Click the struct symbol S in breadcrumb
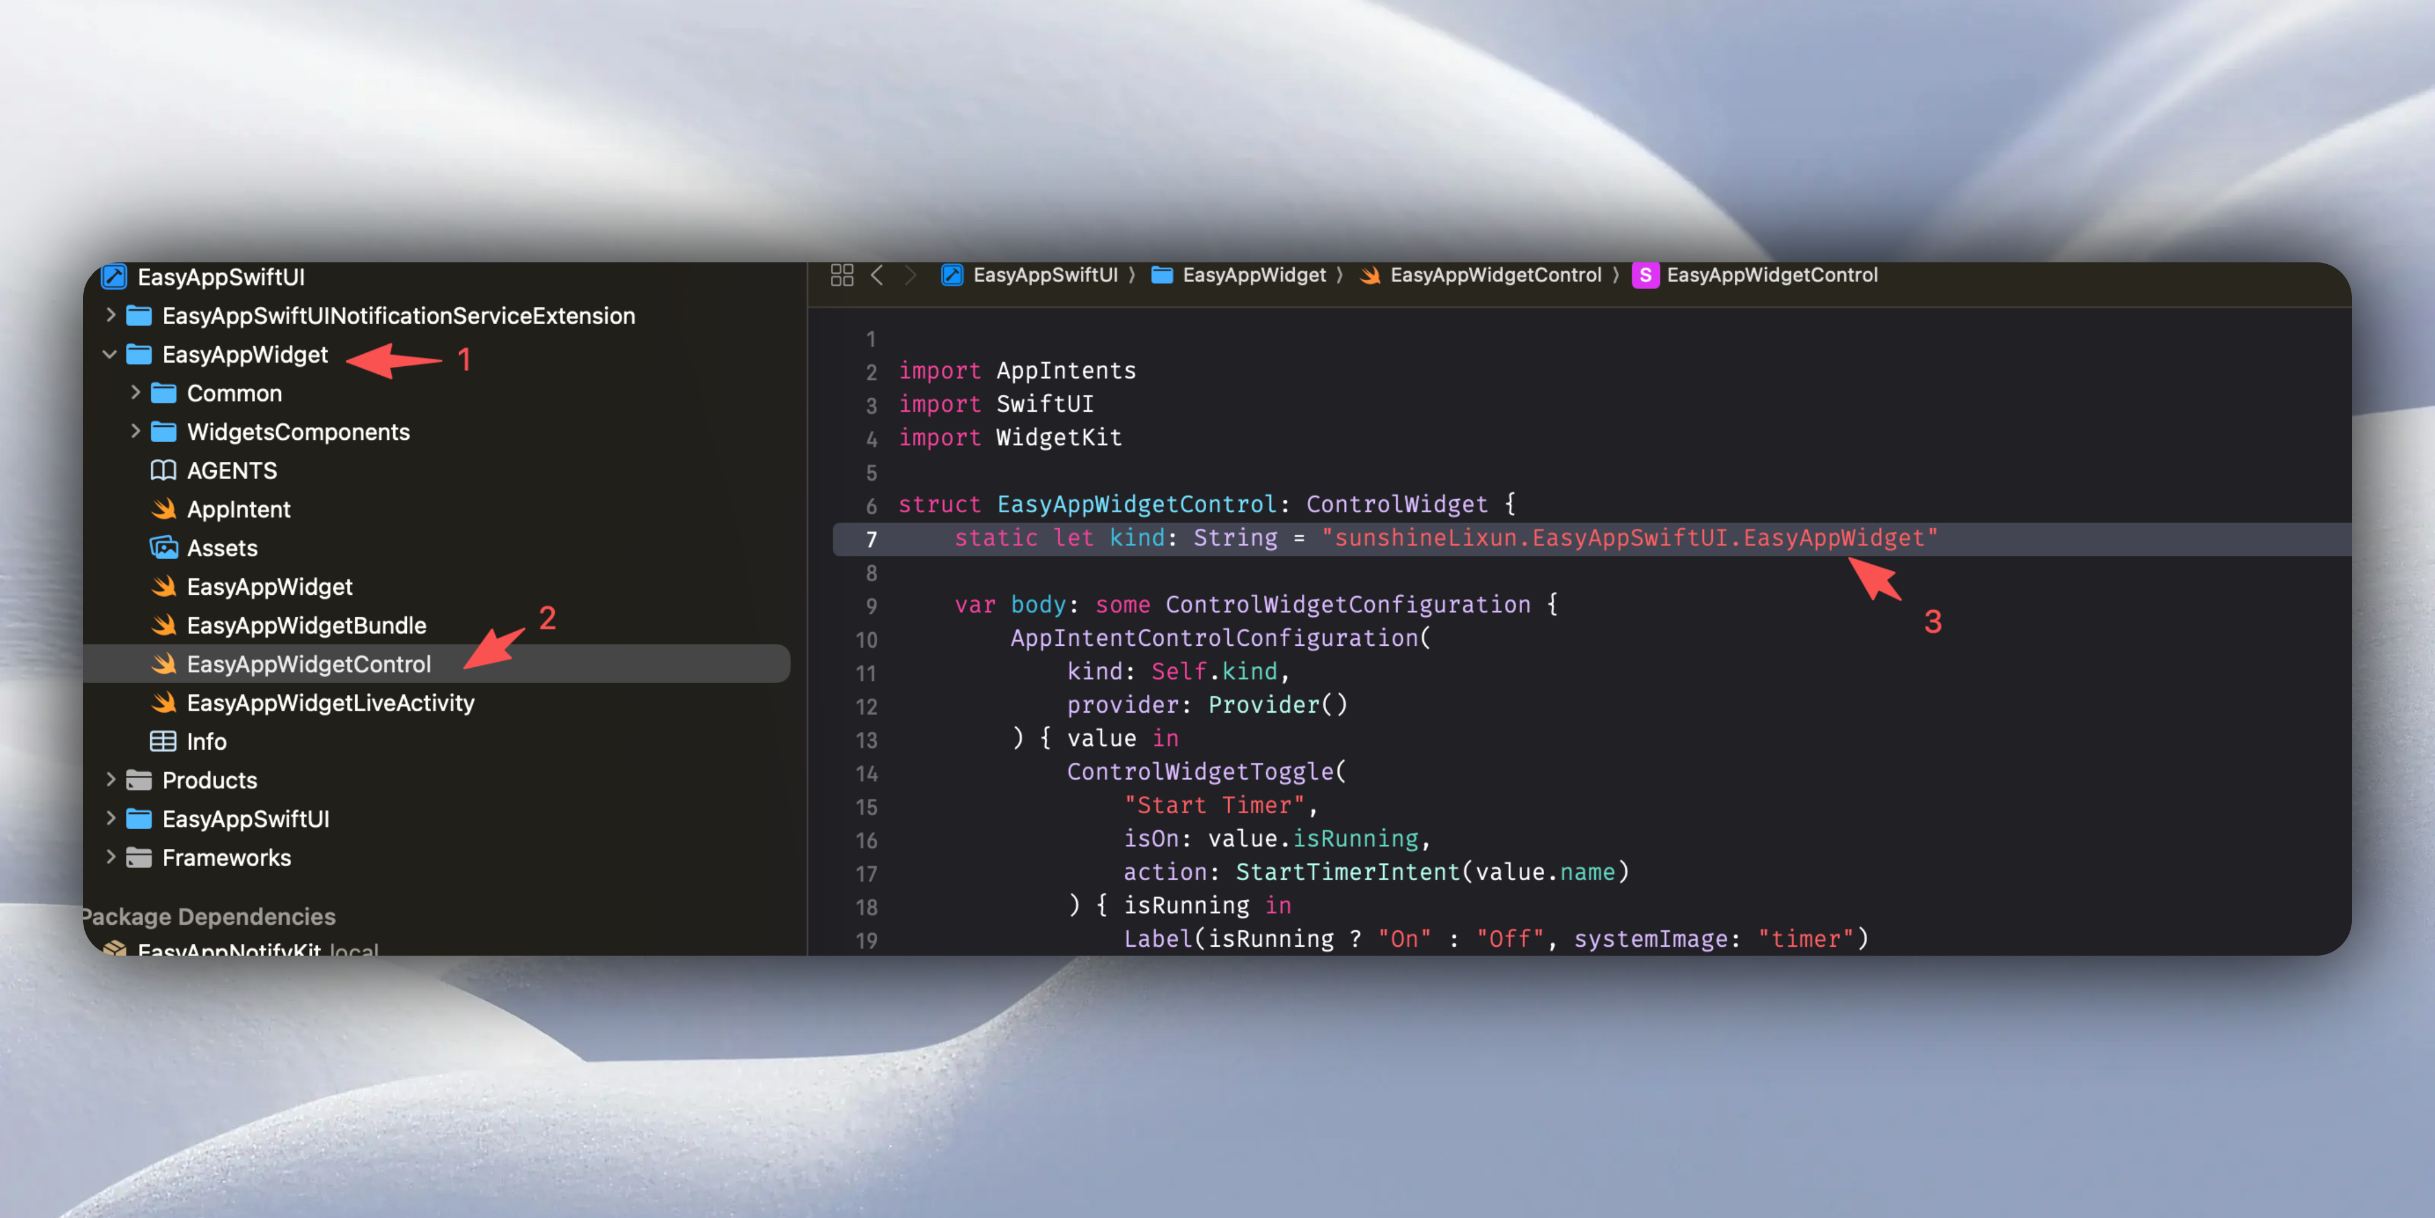2435x1218 pixels. click(x=1645, y=275)
